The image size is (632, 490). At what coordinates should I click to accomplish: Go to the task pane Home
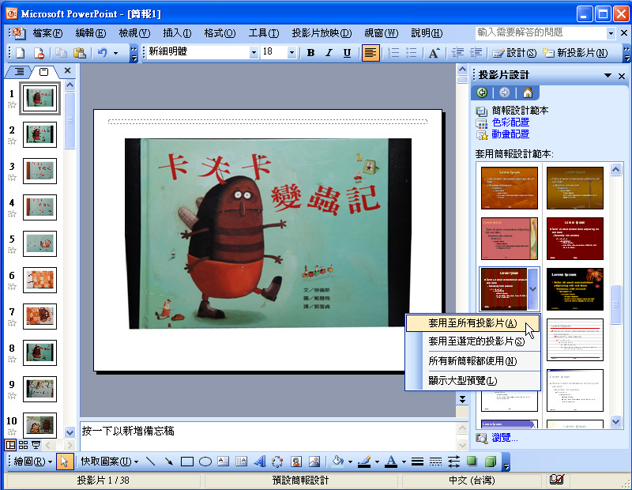point(527,92)
